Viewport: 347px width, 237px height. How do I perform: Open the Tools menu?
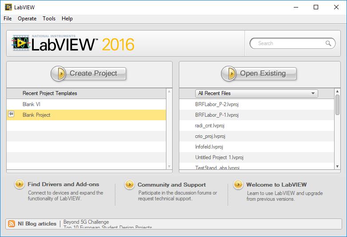(x=49, y=19)
